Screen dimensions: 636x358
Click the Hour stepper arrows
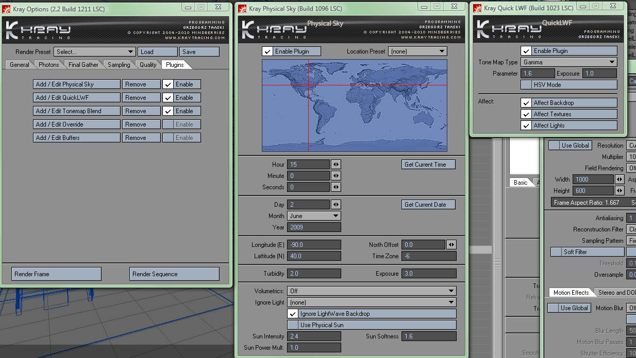[x=336, y=165]
